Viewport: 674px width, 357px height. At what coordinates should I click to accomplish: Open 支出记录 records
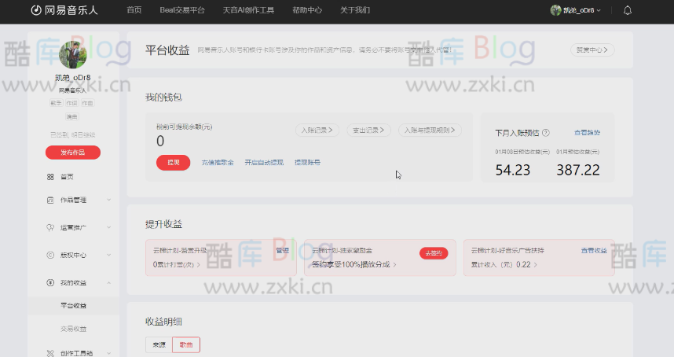point(368,131)
